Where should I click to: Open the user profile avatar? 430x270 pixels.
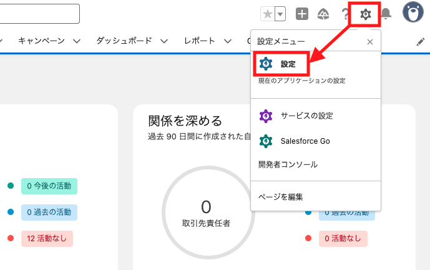[x=413, y=12]
